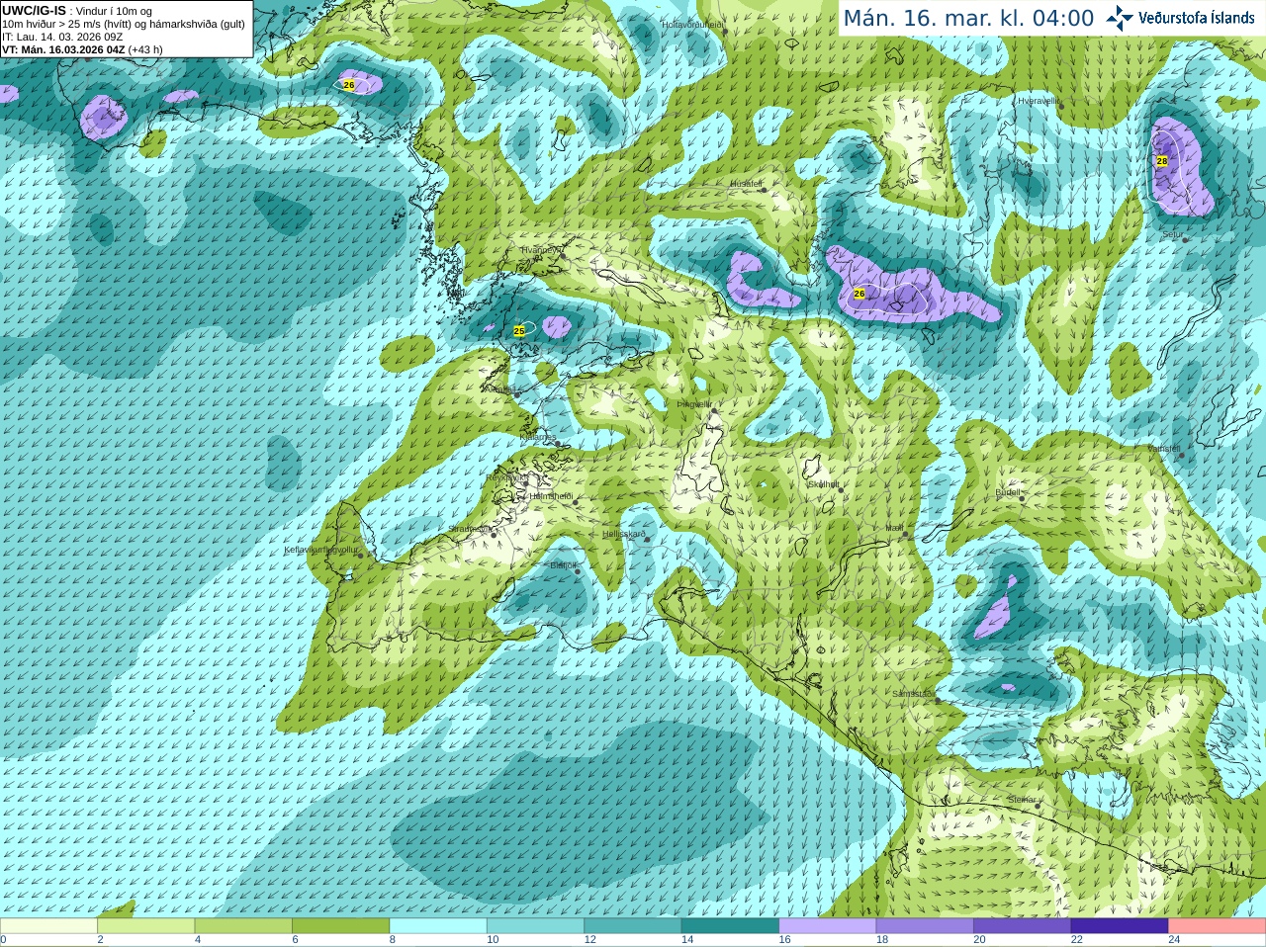Screen dimensions: 1266x947
Task: Click the Hellisskarð station label
Action: click(x=624, y=534)
